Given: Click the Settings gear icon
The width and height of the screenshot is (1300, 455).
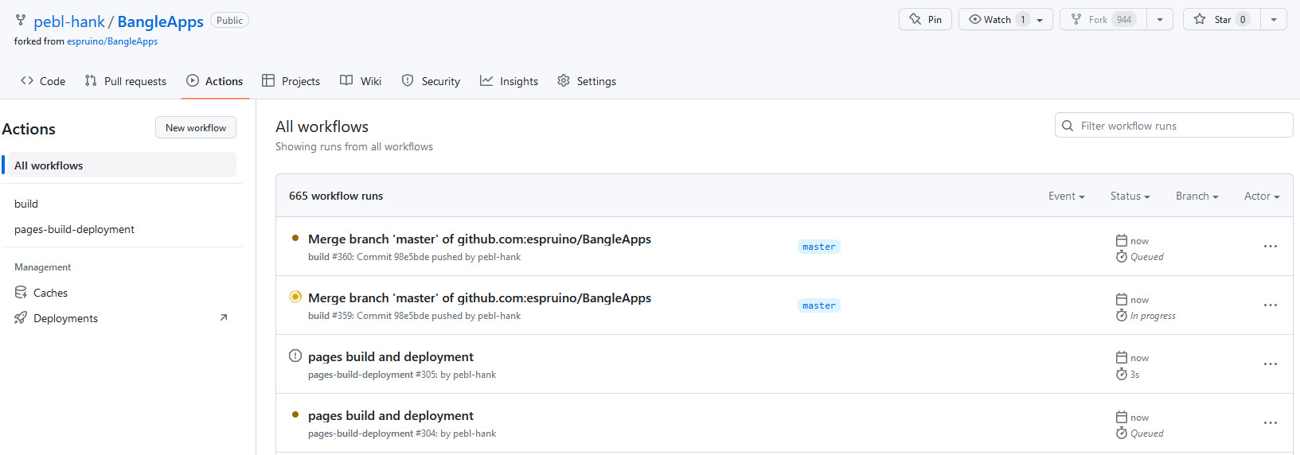Looking at the screenshot, I should point(564,80).
